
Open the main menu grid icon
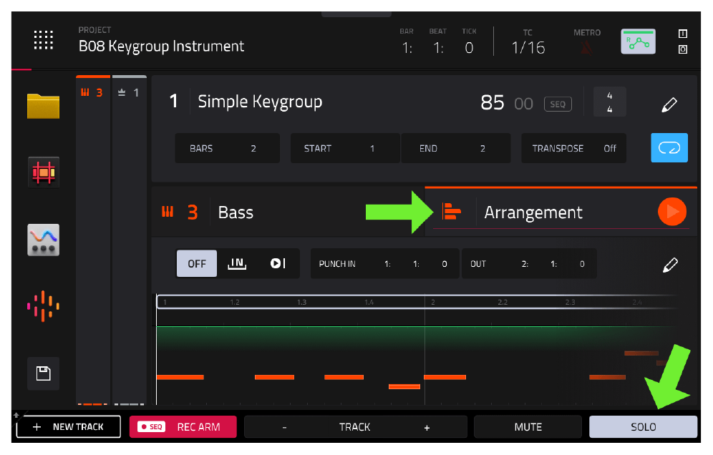(x=44, y=40)
